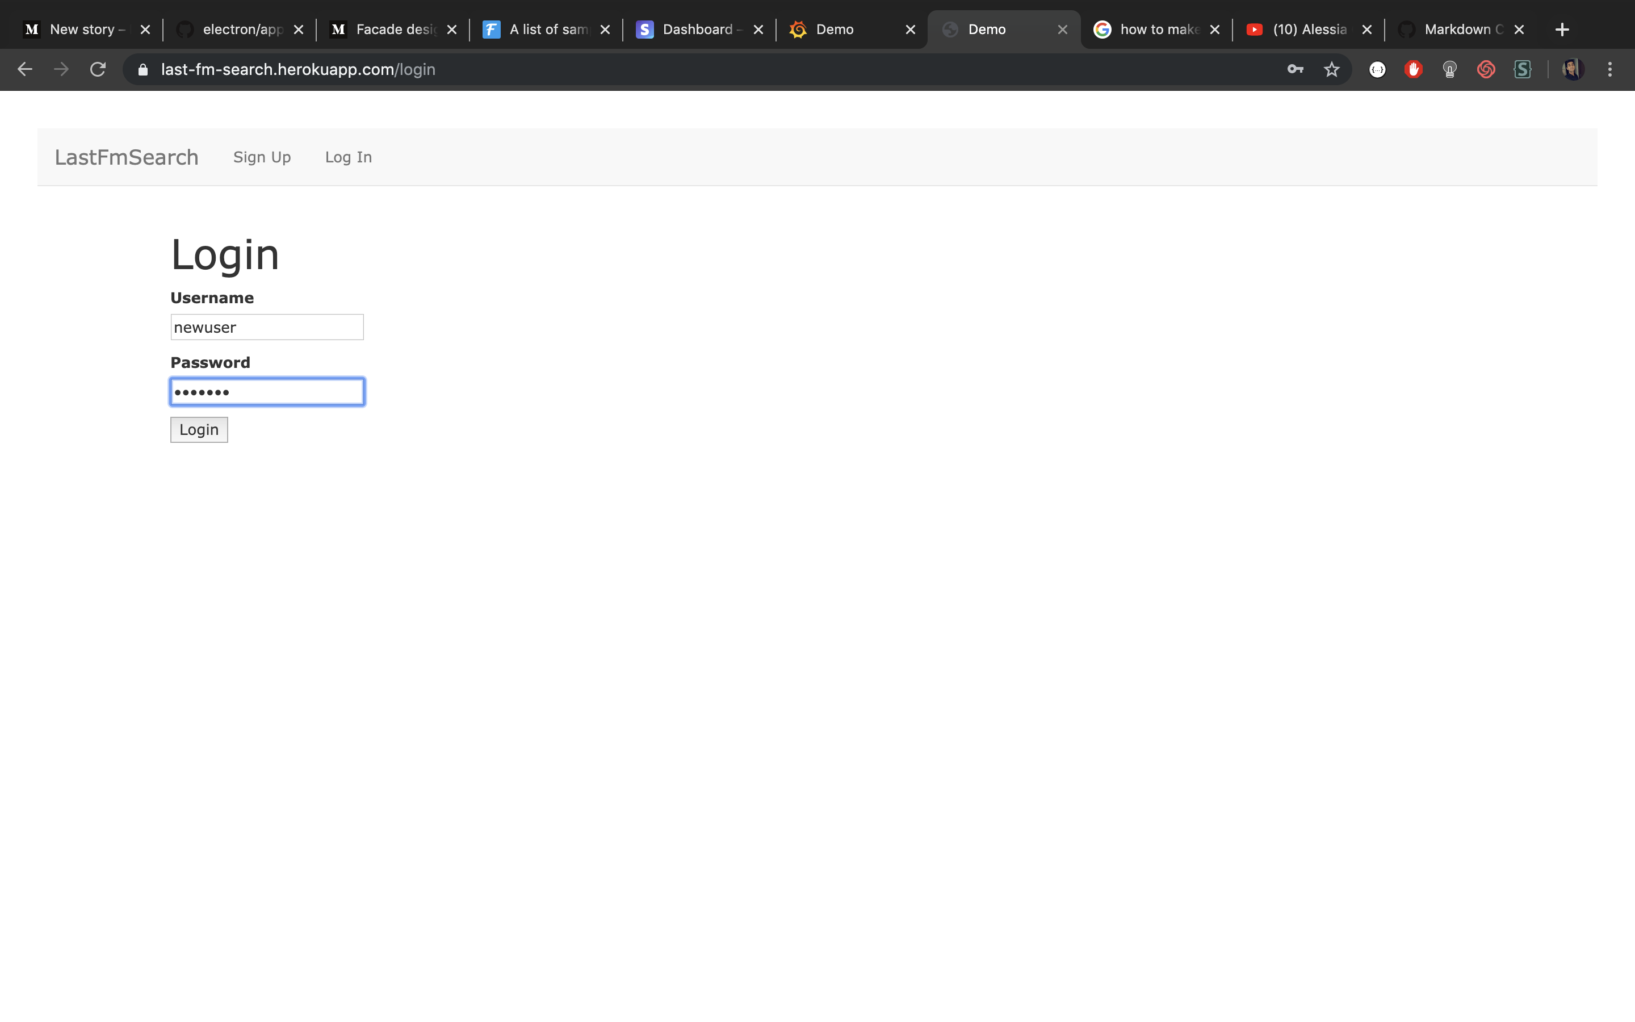Go to LastFmSearch home brand link
Image resolution: width=1635 pixels, height=1022 pixels.
(127, 157)
